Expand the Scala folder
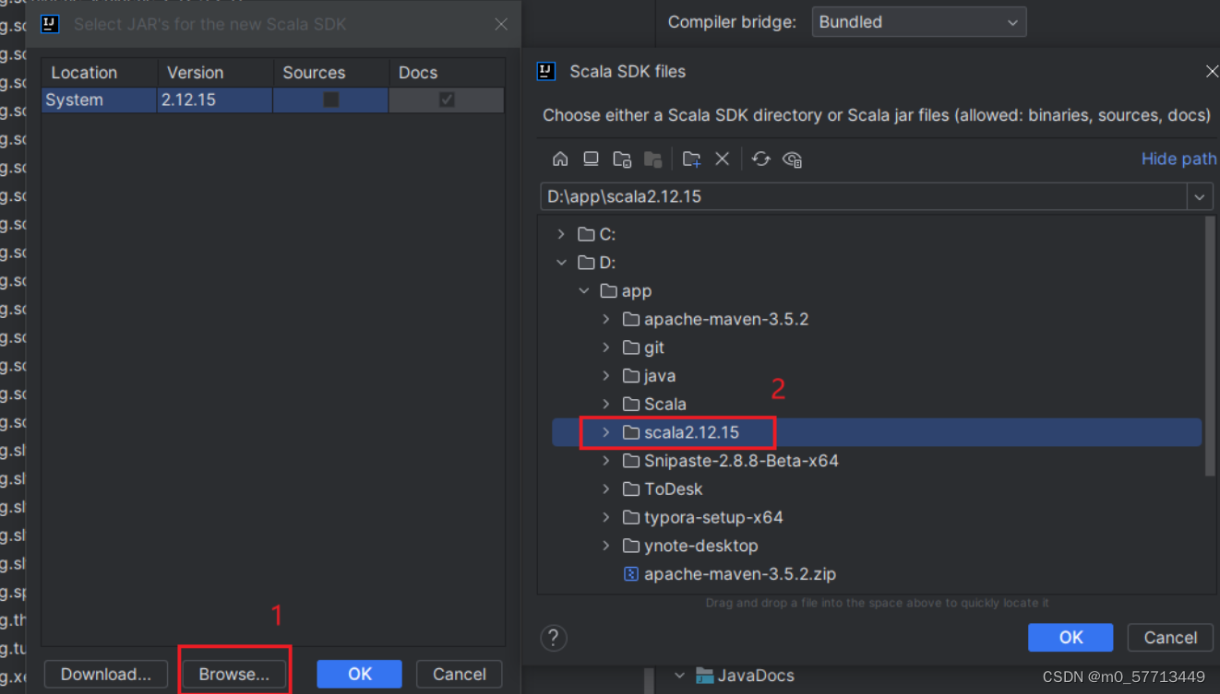 pos(606,404)
